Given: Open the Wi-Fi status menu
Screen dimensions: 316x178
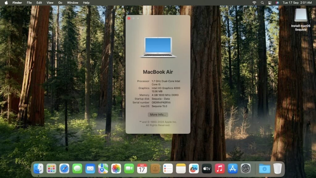Looking at the screenshot, I should (x=254, y=2).
